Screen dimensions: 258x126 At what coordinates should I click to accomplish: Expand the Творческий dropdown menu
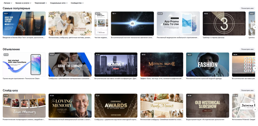click(41, 3)
